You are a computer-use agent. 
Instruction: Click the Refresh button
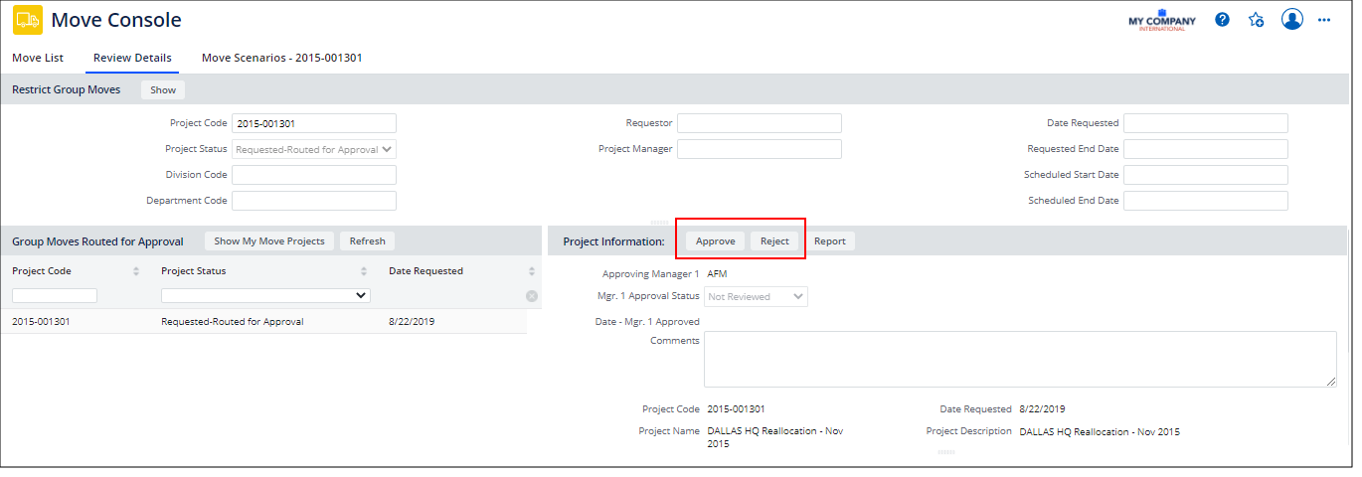[367, 240]
